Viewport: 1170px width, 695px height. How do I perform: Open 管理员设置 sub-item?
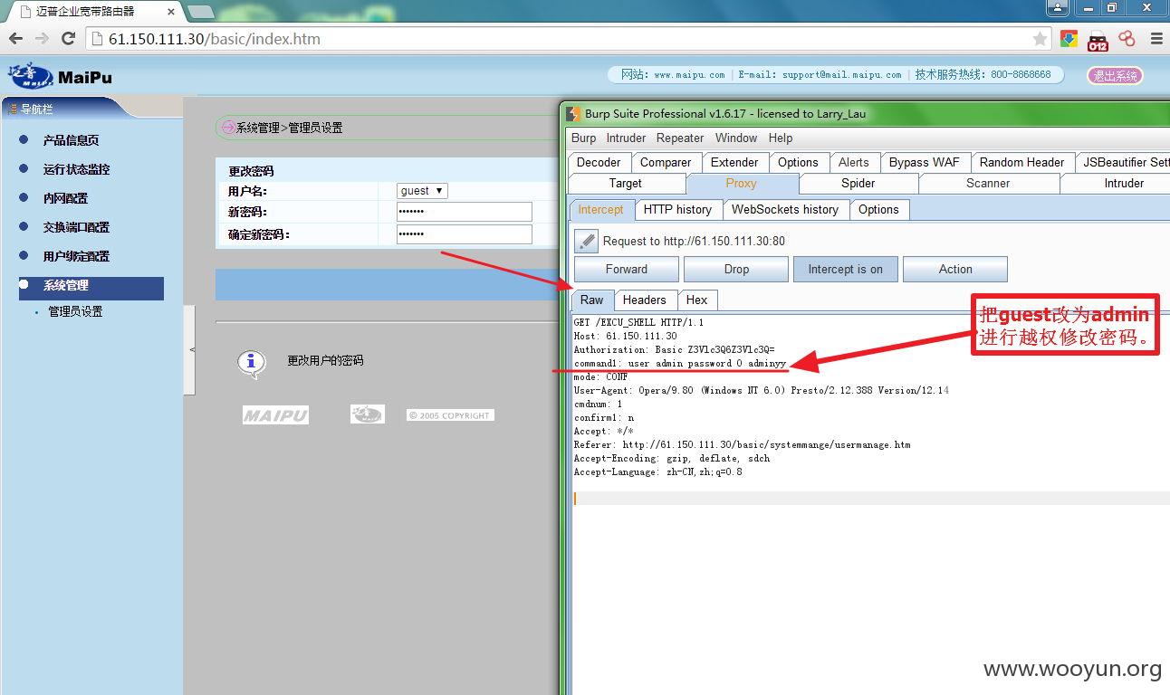pos(75,311)
